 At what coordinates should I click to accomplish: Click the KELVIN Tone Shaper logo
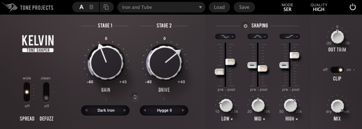pyautogui.click(x=38, y=44)
